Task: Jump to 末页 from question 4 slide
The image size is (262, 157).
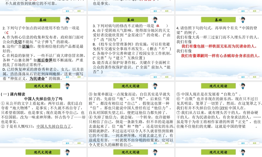Action: (x=254, y=77)
